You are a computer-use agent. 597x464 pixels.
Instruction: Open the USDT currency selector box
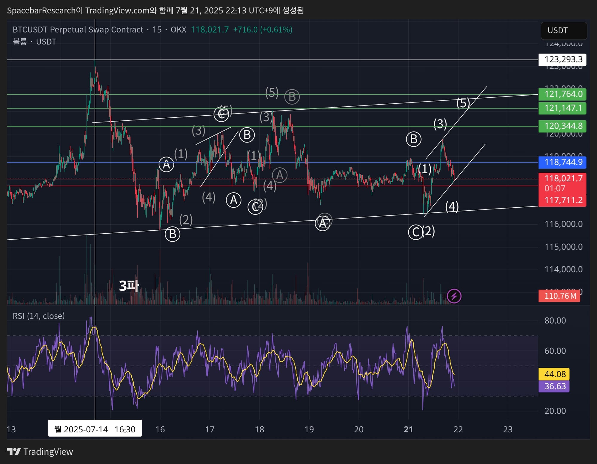coord(564,30)
